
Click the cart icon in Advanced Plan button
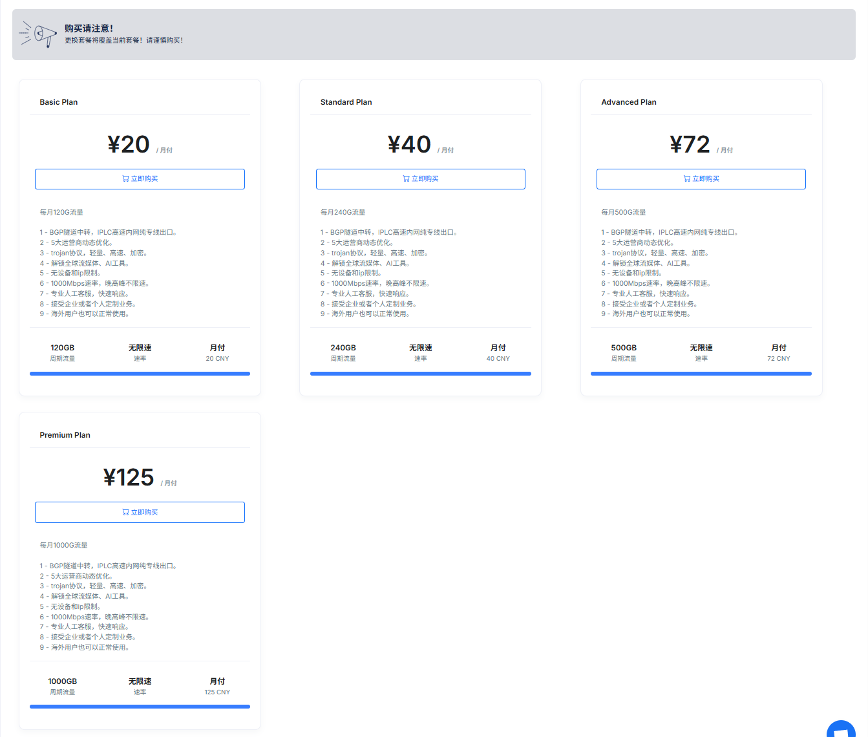(687, 179)
